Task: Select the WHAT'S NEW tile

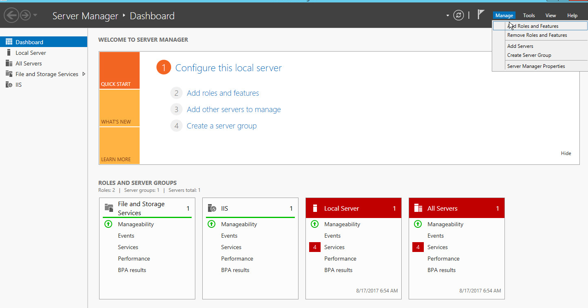Action: coord(119,108)
